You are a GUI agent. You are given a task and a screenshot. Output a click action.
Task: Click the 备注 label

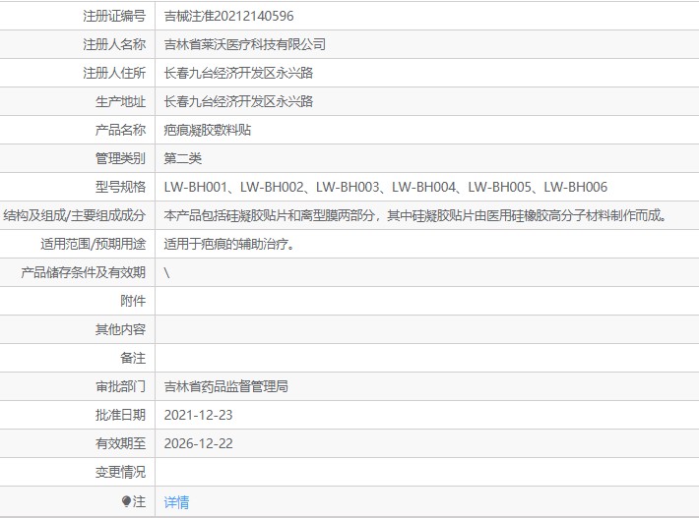point(133,358)
